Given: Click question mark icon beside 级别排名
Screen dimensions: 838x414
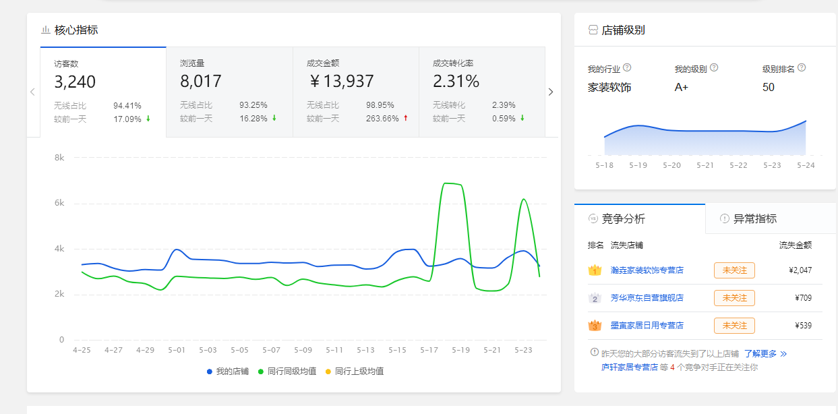Looking at the screenshot, I should tap(802, 67).
